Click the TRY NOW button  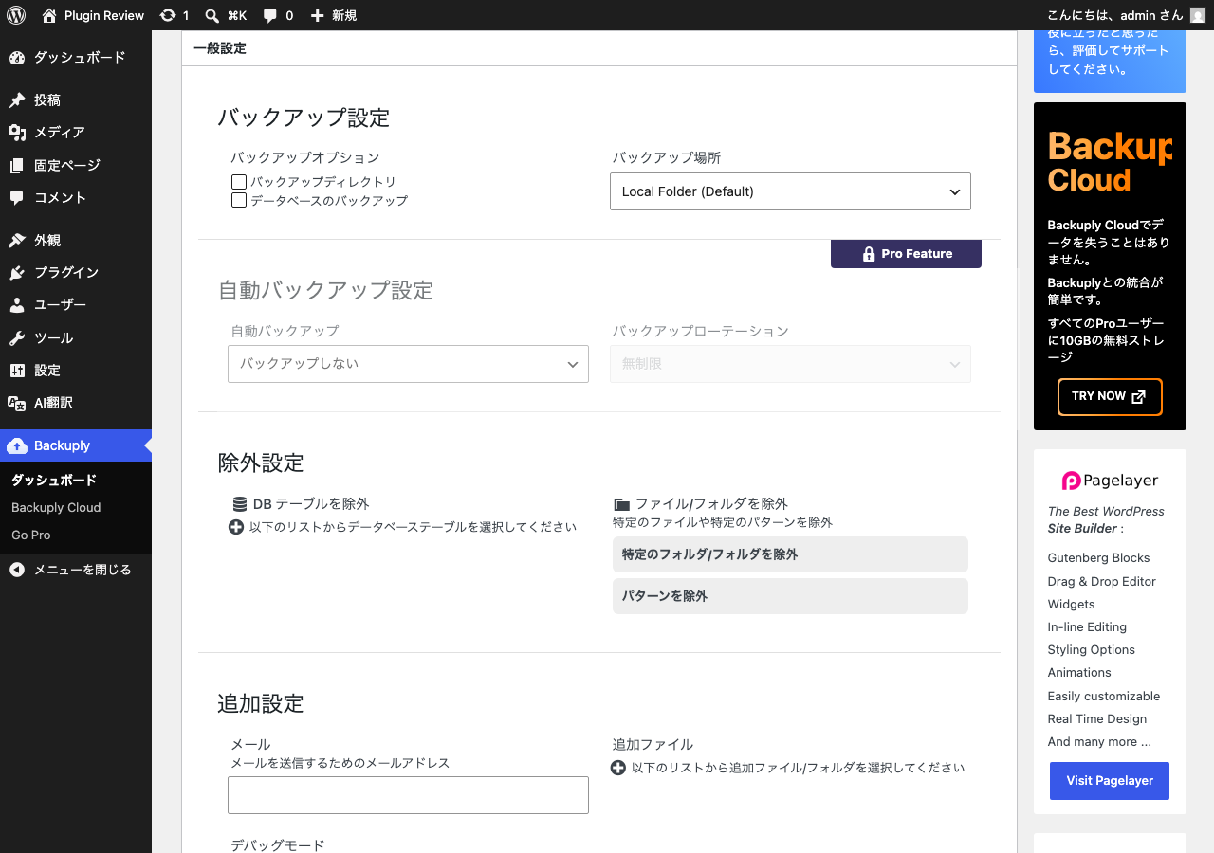[x=1110, y=397]
